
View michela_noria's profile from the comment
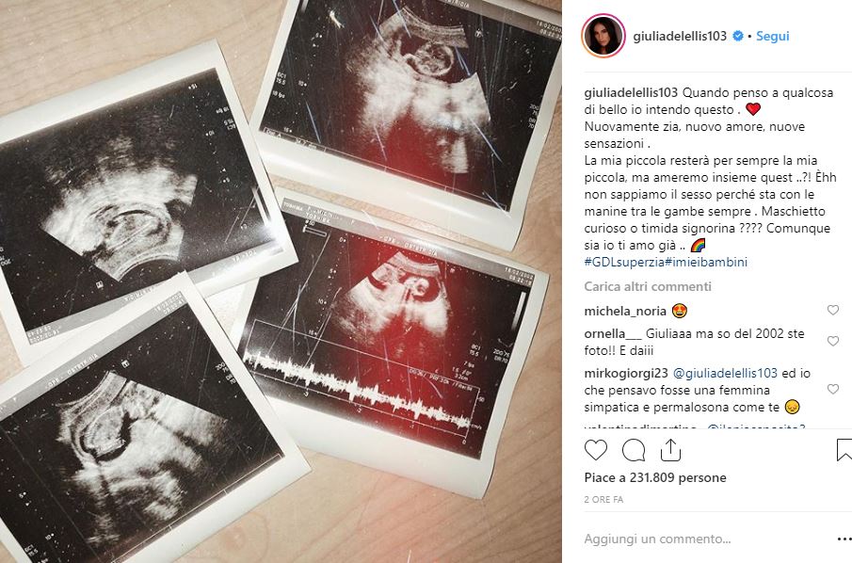click(x=625, y=311)
